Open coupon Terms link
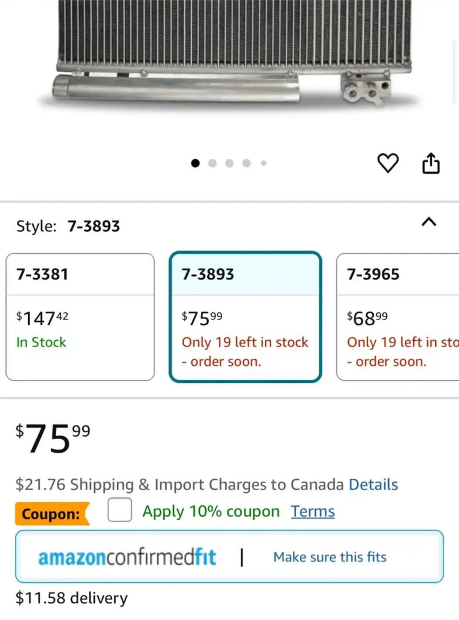The height and width of the screenshot is (620, 459). (313, 512)
